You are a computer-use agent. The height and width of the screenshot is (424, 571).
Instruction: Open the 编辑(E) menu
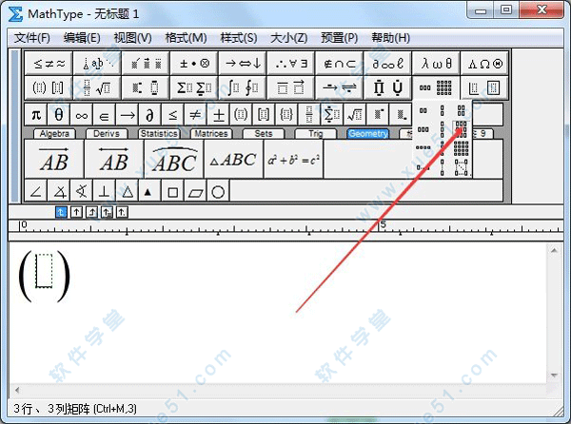click(x=82, y=38)
